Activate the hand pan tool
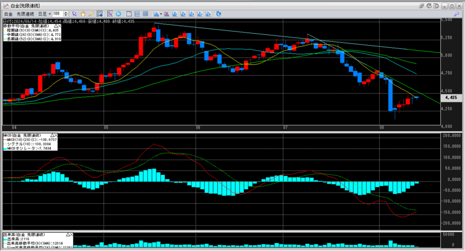The height and width of the screenshot is (251, 465). pyautogui.click(x=83, y=14)
